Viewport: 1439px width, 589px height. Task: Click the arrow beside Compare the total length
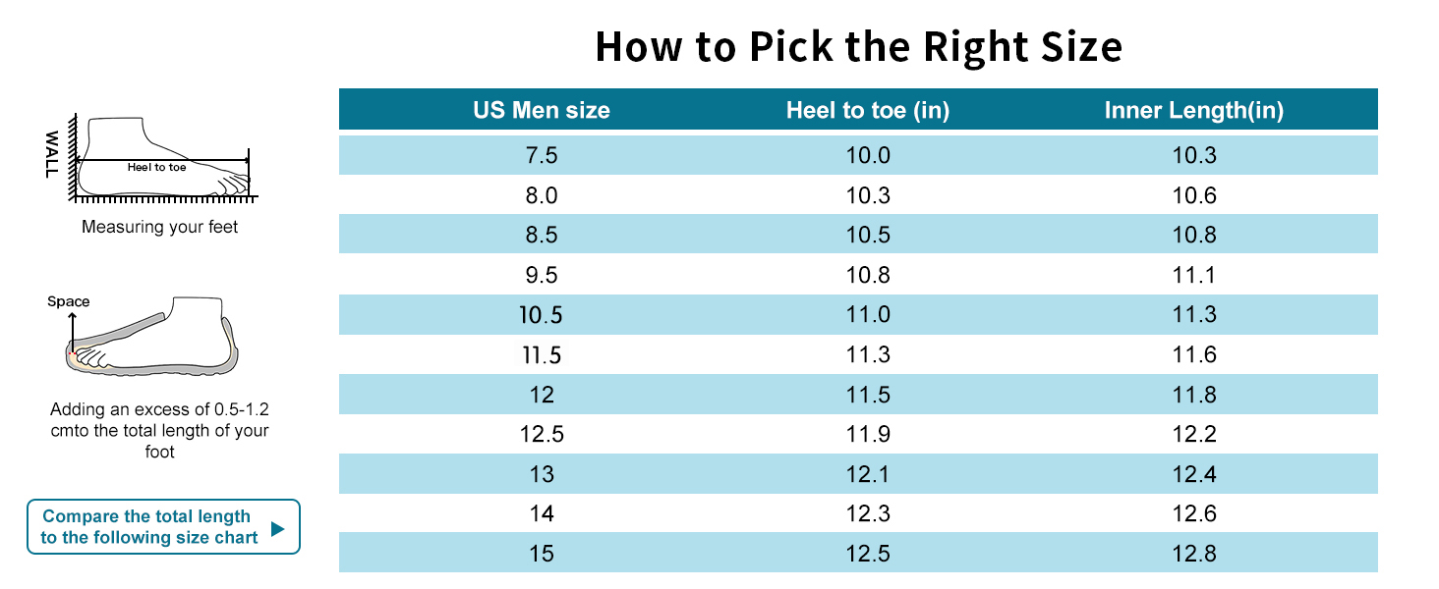click(x=277, y=528)
